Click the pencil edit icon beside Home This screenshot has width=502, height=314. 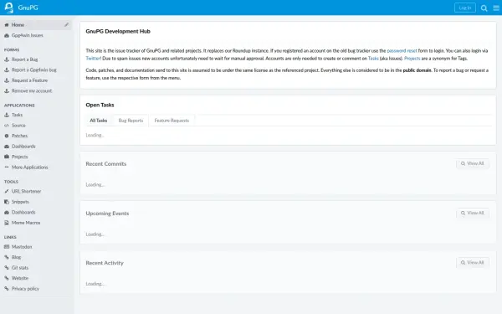[x=66, y=24]
